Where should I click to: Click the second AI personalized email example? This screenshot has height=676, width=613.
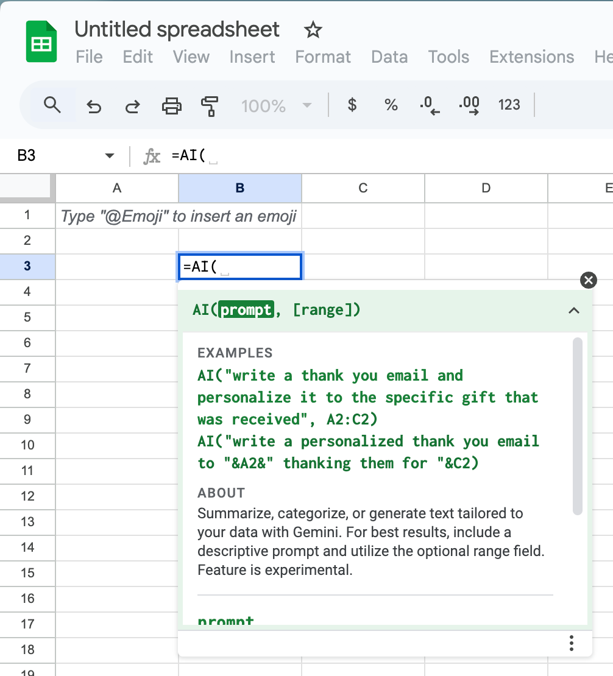coord(368,452)
